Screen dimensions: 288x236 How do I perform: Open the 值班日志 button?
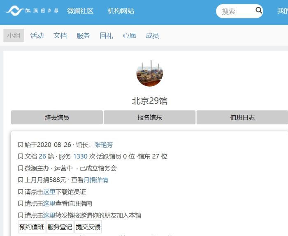point(242,117)
